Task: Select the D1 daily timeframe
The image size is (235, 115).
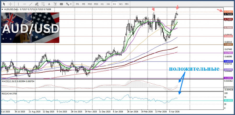Action: pyautogui.click(x=114, y=4)
